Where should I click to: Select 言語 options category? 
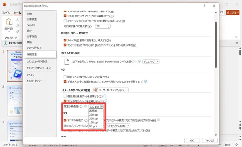(x=41, y=42)
